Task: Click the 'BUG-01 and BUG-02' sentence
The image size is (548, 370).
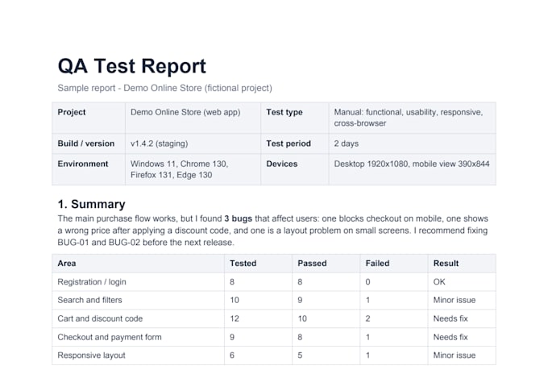Action: (146, 243)
